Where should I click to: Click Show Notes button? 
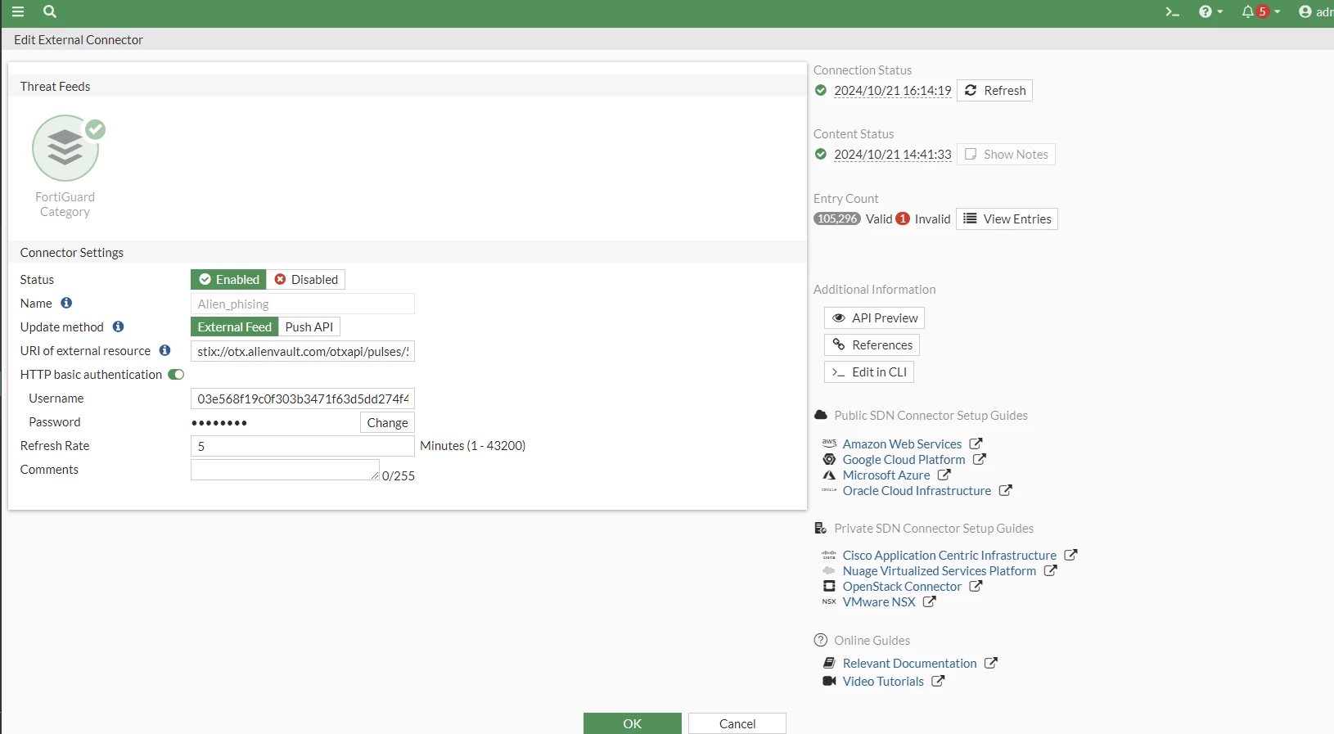1006,154
